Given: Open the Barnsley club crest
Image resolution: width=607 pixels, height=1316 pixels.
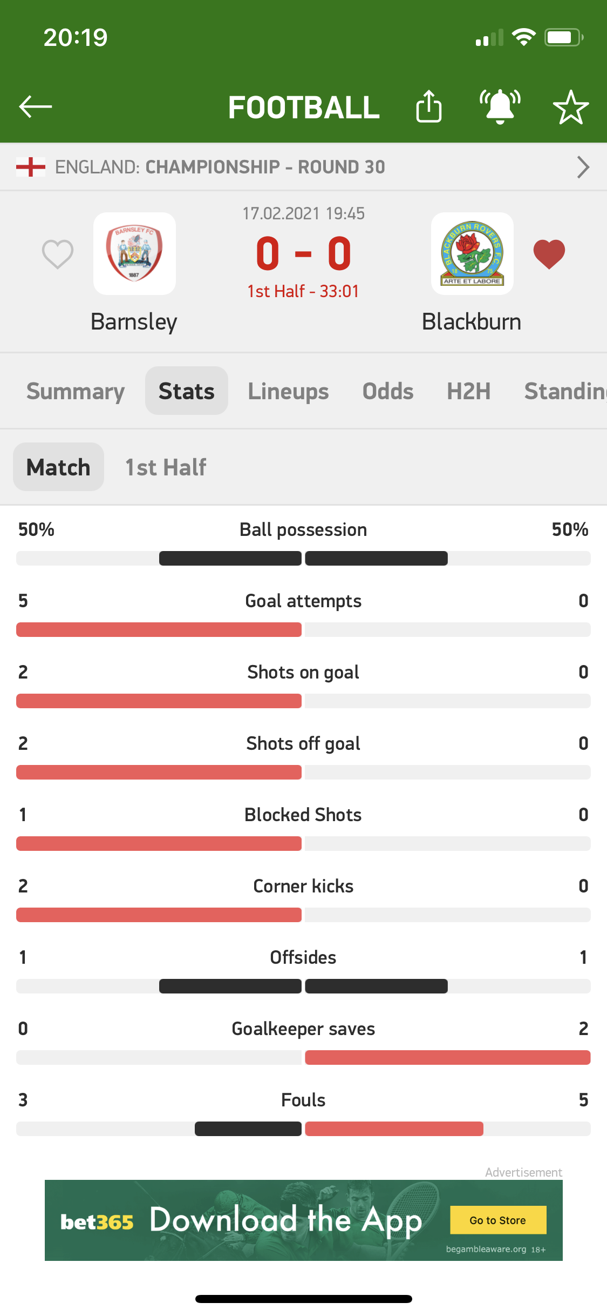Looking at the screenshot, I should [134, 253].
